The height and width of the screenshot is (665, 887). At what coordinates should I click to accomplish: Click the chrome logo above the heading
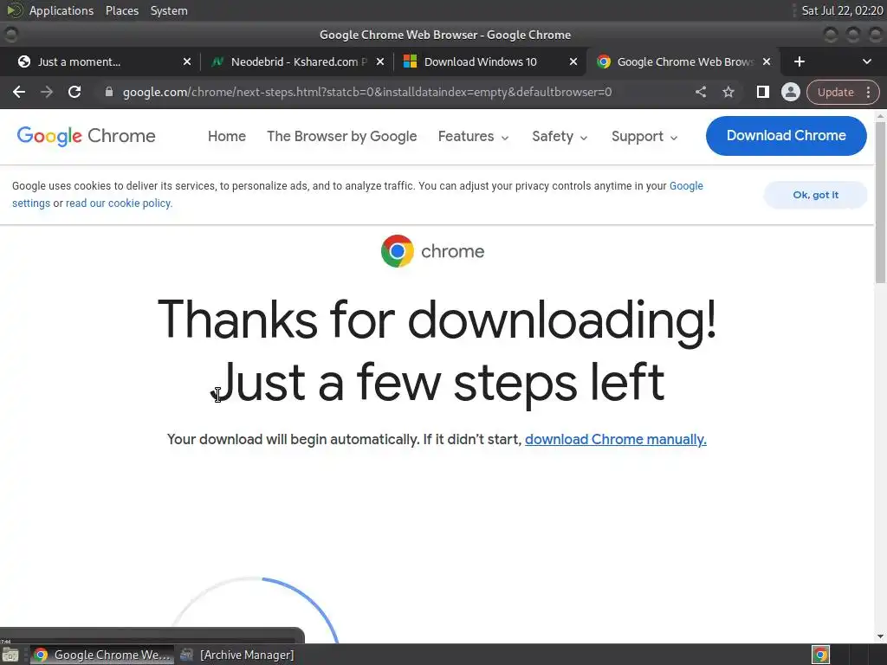433,251
